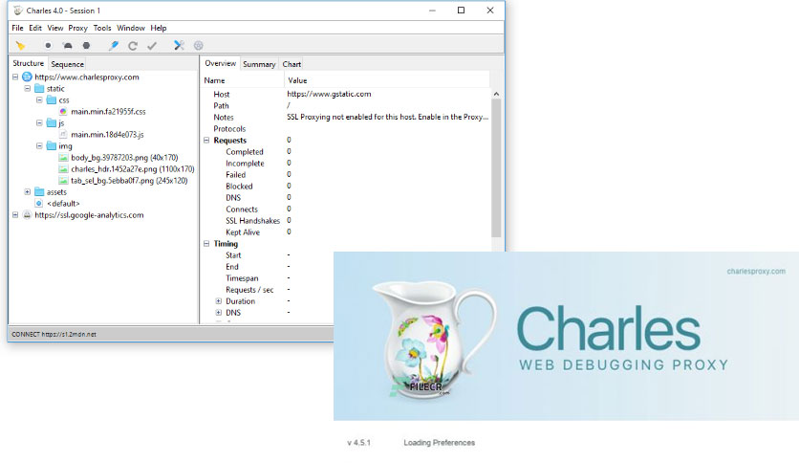Image resolution: width=799 pixels, height=463 pixels.
Task: Toggle the turtle Throttling icon
Action: tap(67, 45)
